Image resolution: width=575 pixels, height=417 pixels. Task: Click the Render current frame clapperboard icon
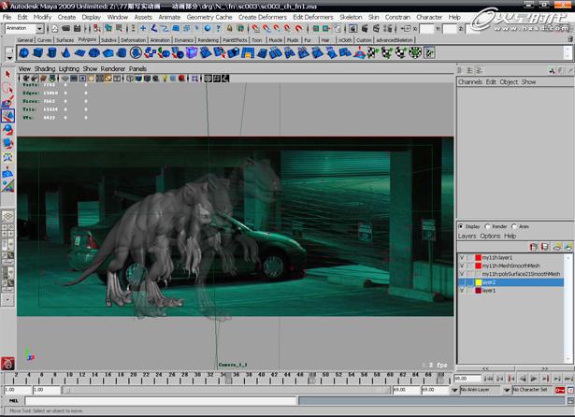[x=365, y=28]
